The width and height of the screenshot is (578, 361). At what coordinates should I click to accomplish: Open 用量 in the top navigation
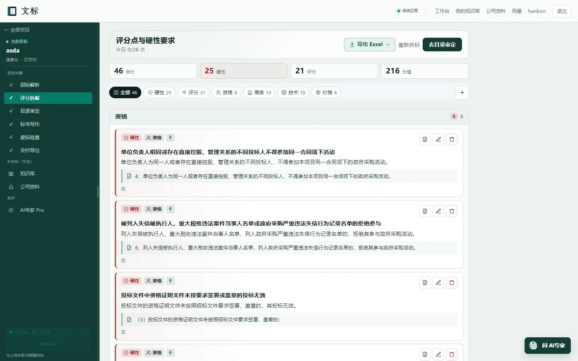click(517, 11)
